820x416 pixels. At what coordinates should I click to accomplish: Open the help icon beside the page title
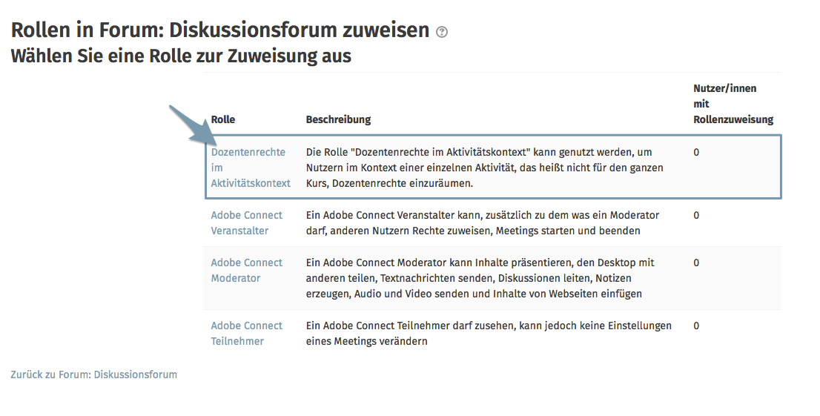tap(442, 33)
